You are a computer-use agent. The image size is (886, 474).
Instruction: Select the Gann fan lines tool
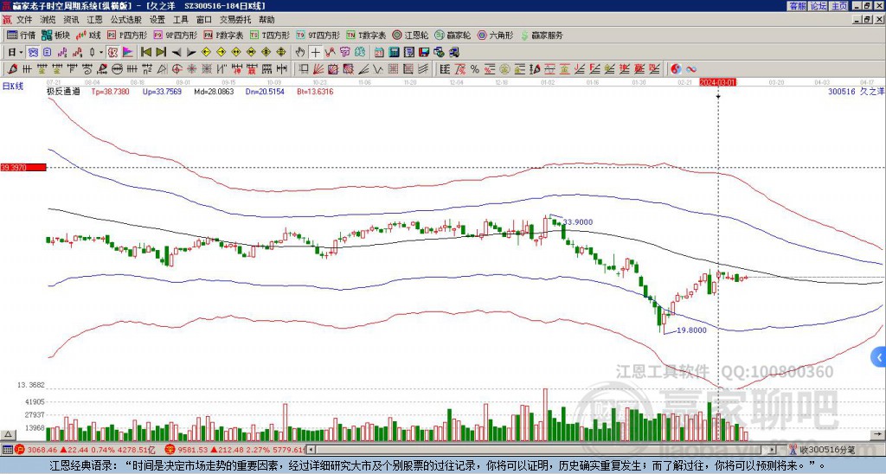click(x=318, y=69)
